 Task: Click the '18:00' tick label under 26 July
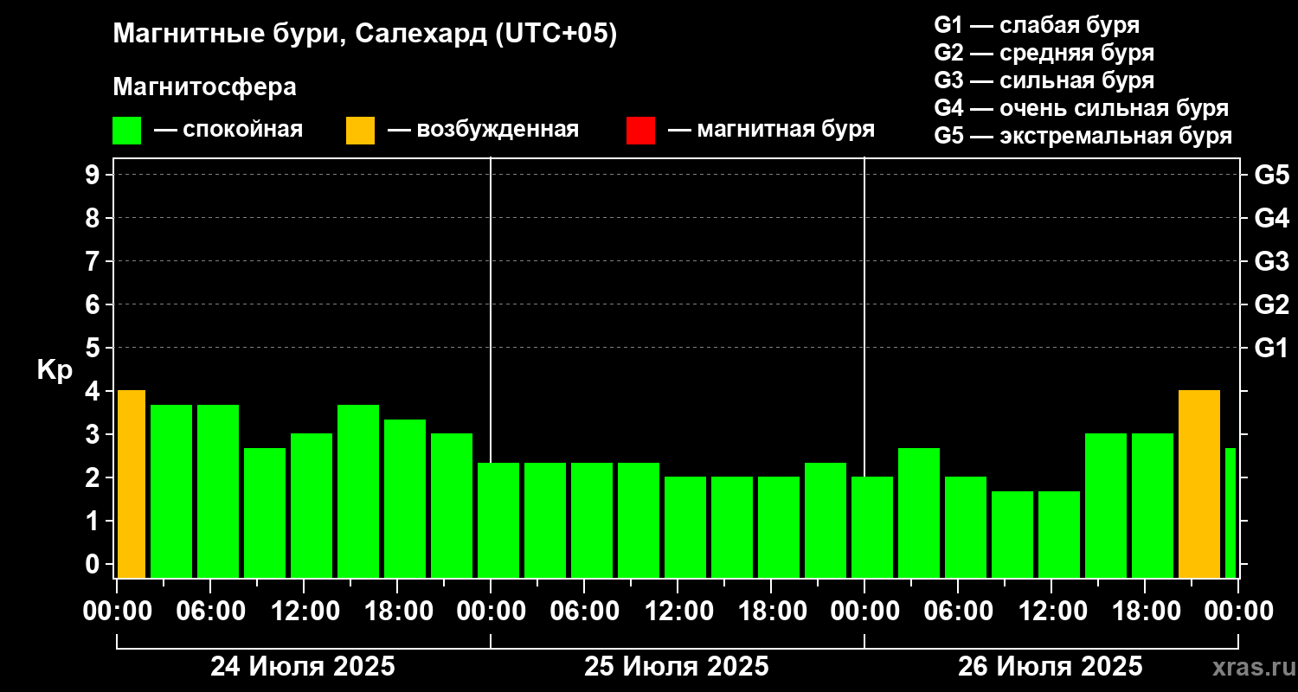1145,612
